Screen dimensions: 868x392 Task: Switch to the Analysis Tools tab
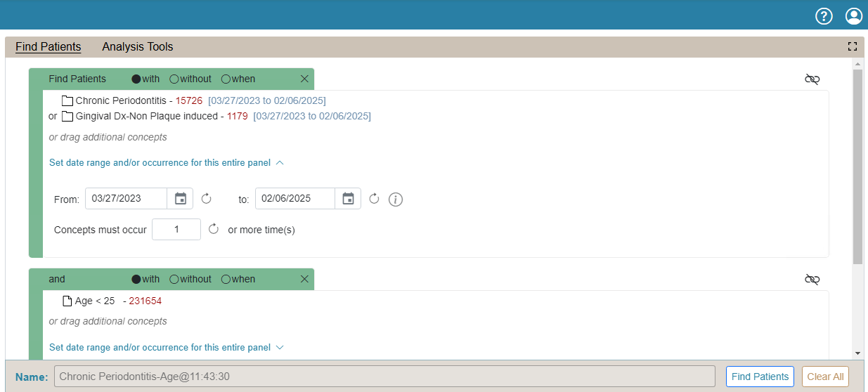(x=137, y=47)
